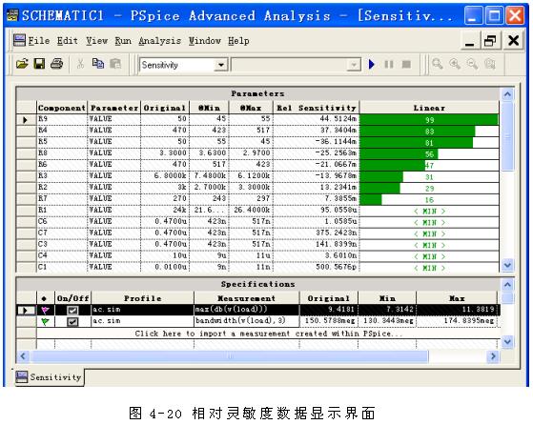Click the C4 MIN linear cell
533x425 pixels.
point(429,256)
